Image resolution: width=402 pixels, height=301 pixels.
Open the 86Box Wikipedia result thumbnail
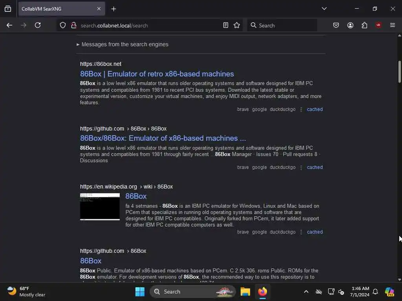point(100,207)
